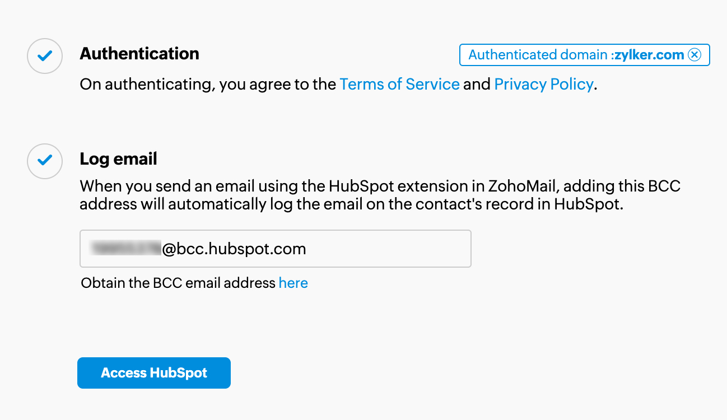Click the word 'and' between policy links
The width and height of the screenshot is (727, 420).
pos(477,85)
